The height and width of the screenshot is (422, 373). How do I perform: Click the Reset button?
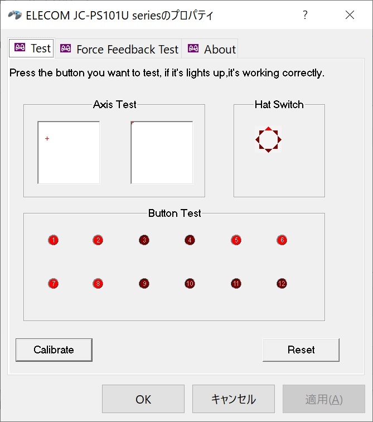pos(301,350)
